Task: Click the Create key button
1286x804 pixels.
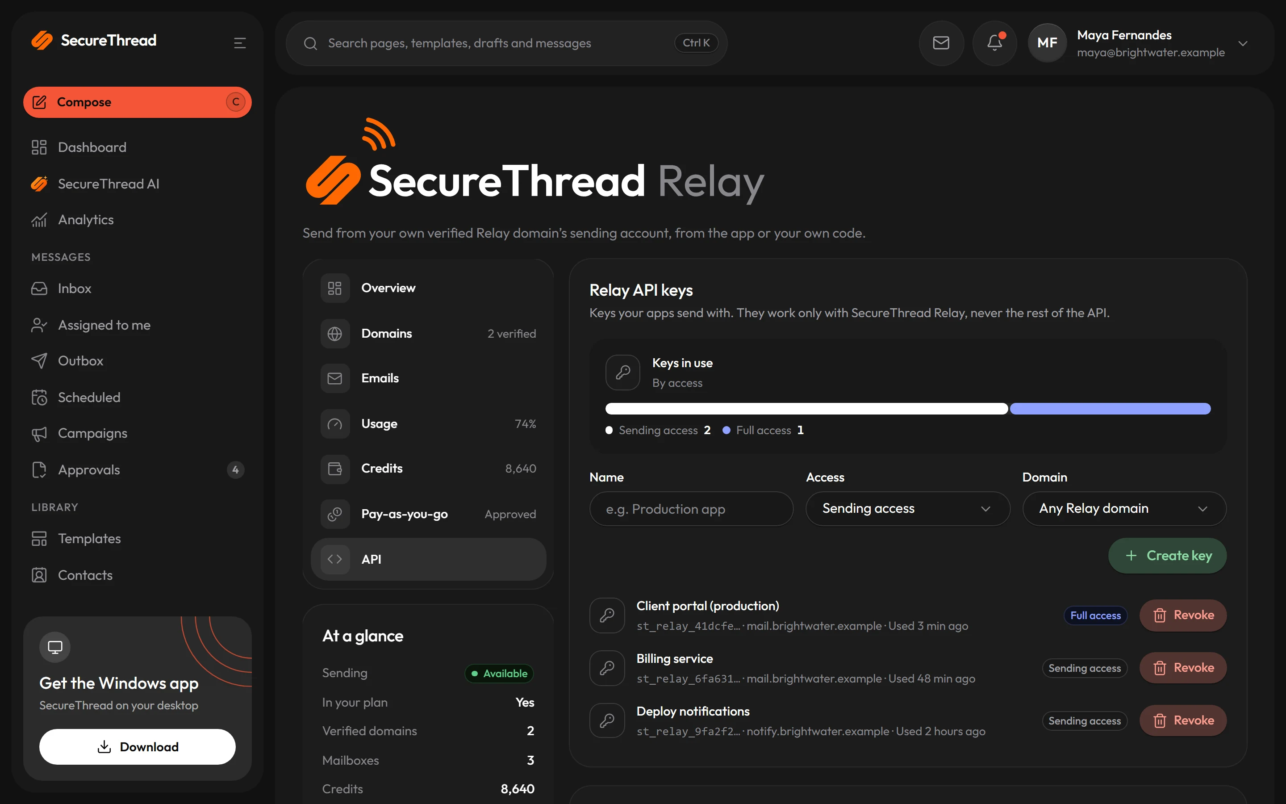Action: [x=1167, y=556]
